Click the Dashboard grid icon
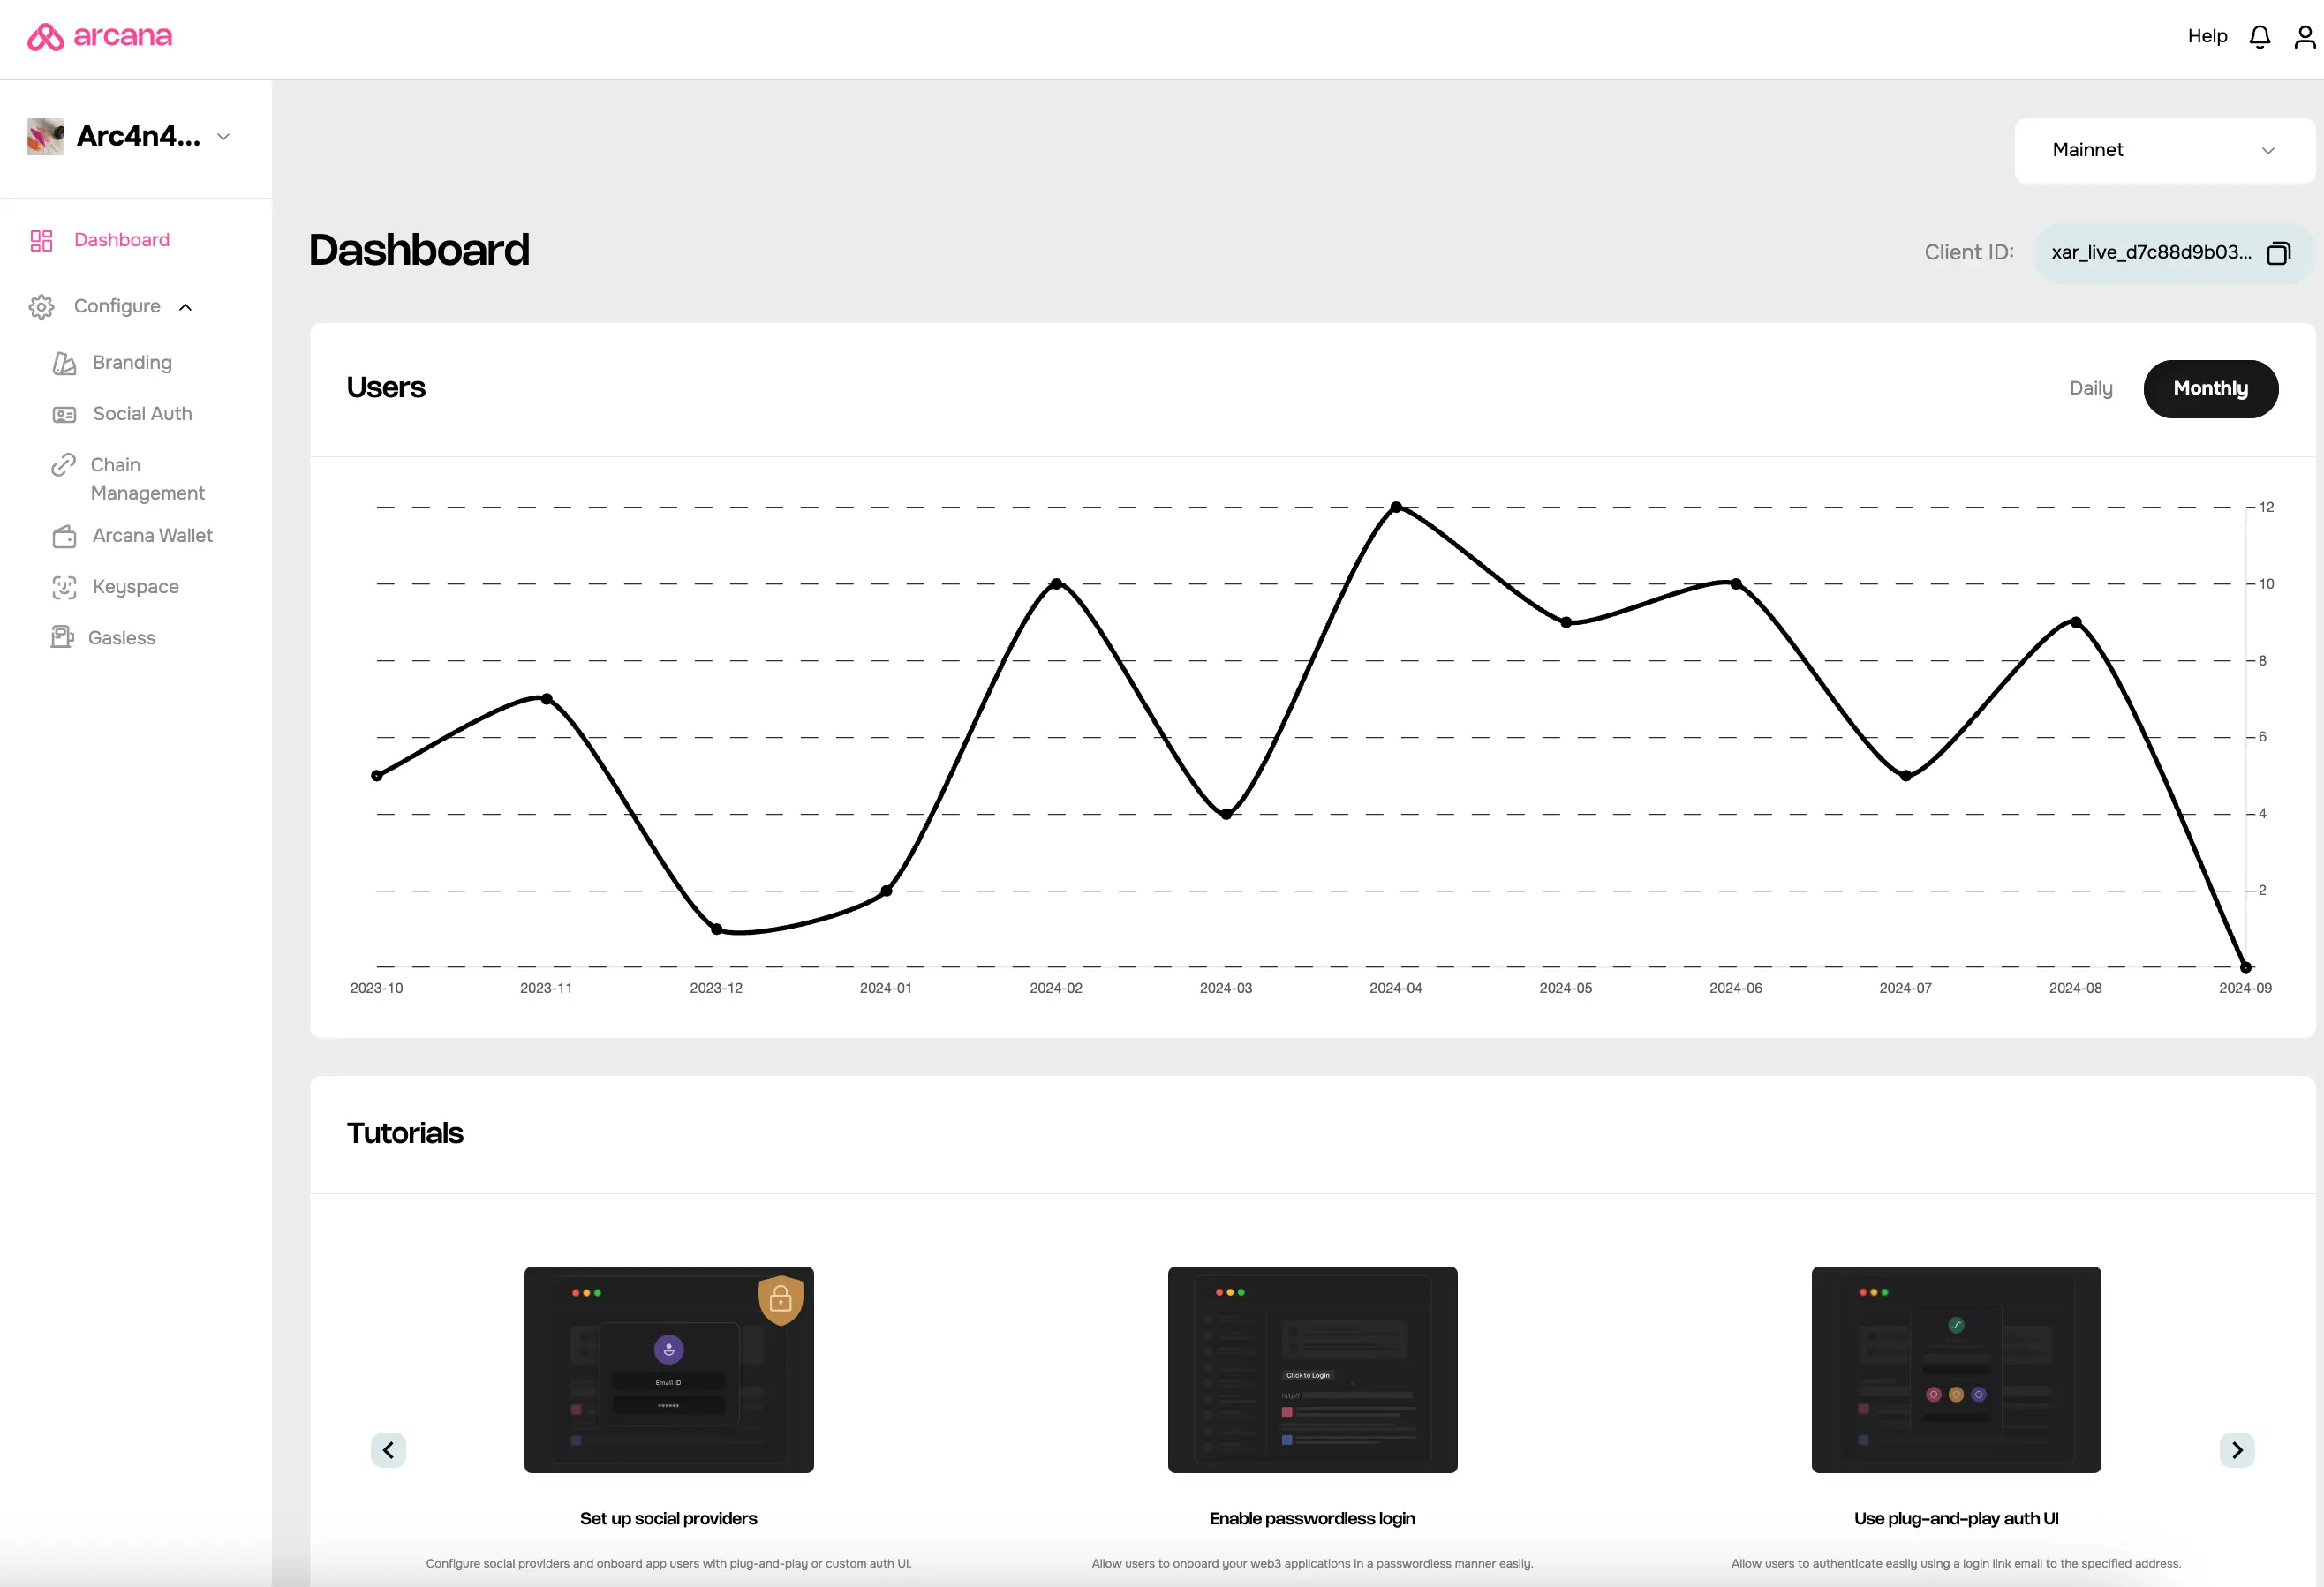This screenshot has width=2324, height=1587. 41,241
